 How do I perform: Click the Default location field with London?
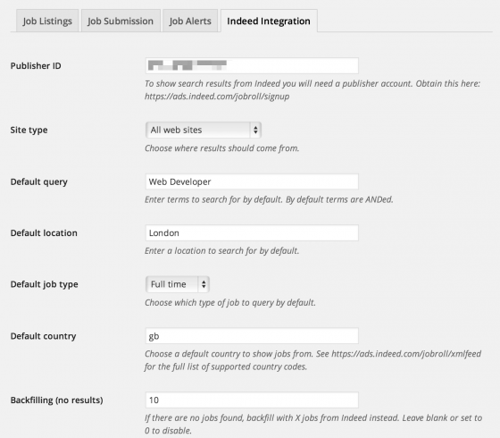point(252,233)
